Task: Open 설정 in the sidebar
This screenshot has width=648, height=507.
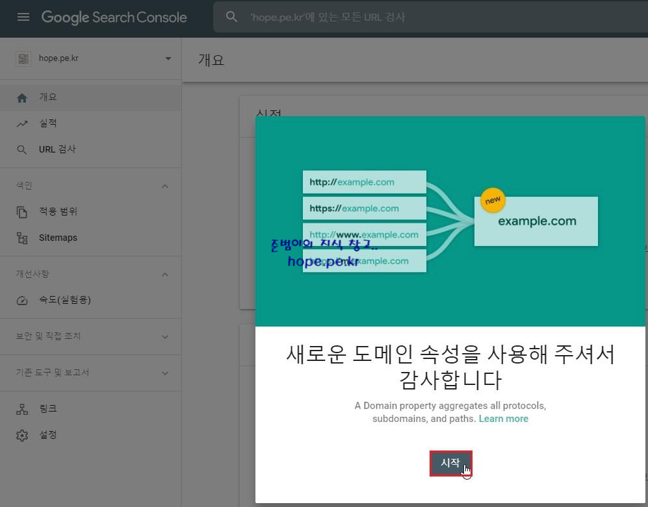Action: click(90, 435)
